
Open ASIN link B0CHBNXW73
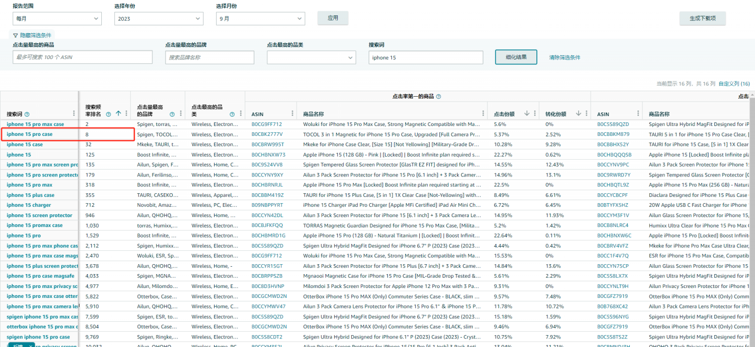pos(268,155)
